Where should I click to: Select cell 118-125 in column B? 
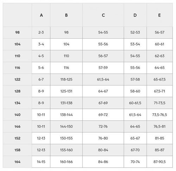point(66,80)
